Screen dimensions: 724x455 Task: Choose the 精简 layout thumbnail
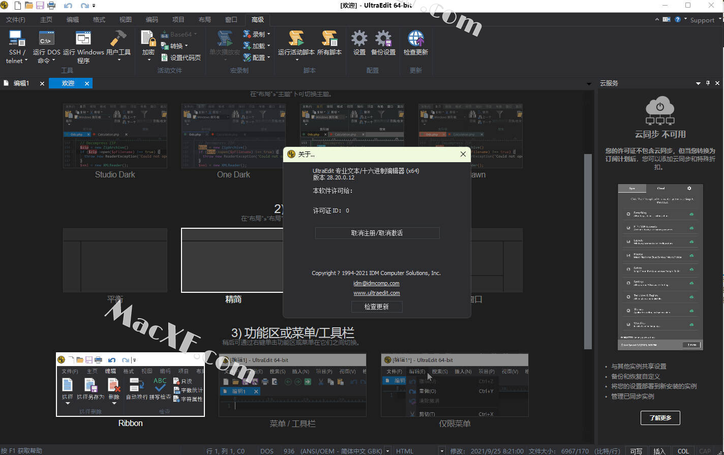(233, 260)
